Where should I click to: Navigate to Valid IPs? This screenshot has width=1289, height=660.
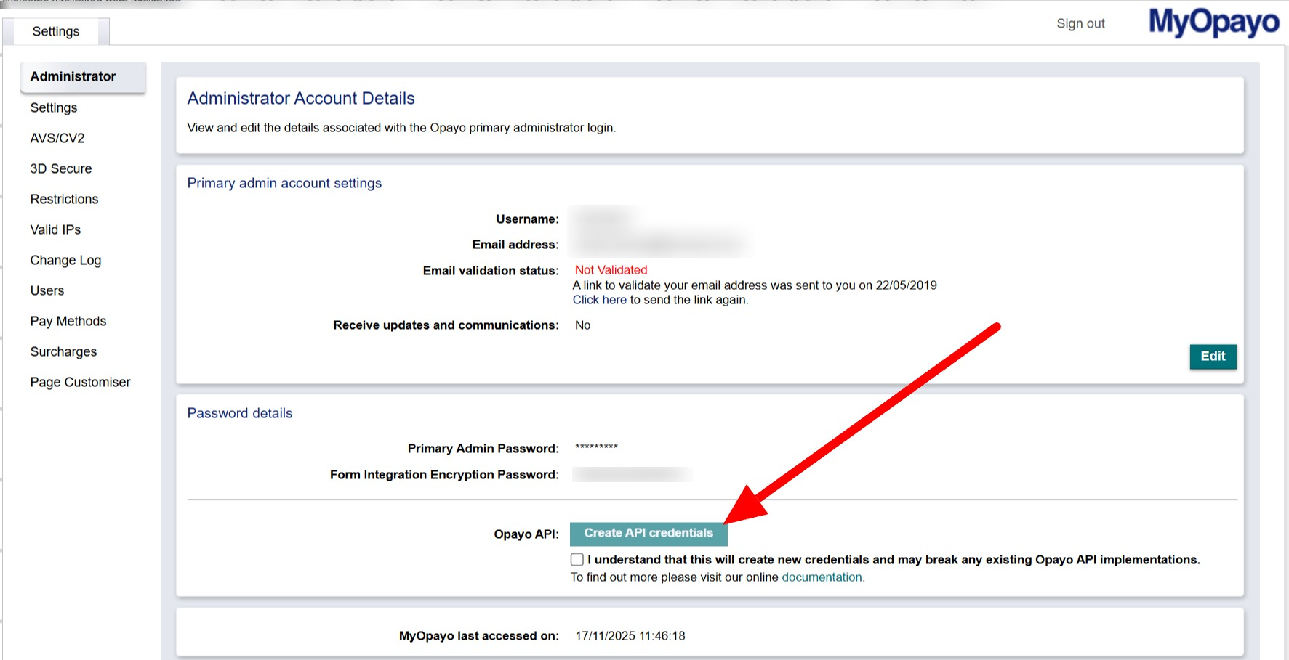click(55, 229)
